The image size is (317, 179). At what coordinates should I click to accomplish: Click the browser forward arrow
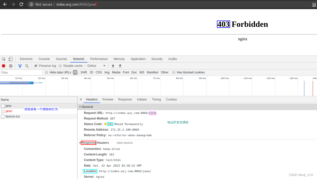tap(13, 4)
